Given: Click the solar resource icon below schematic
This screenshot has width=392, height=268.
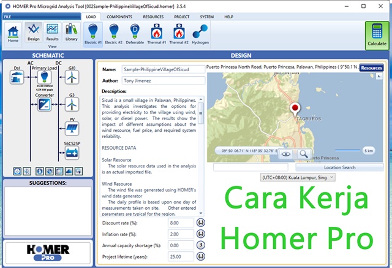Looking at the screenshot, I should pyautogui.click(x=17, y=171).
